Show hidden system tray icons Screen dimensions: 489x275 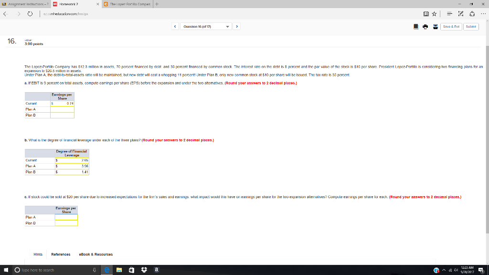444,270
